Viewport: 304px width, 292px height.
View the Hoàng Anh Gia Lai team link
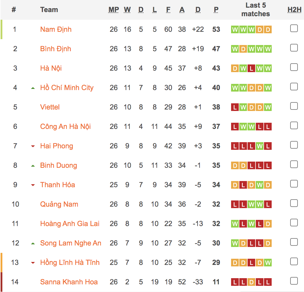(x=70, y=223)
